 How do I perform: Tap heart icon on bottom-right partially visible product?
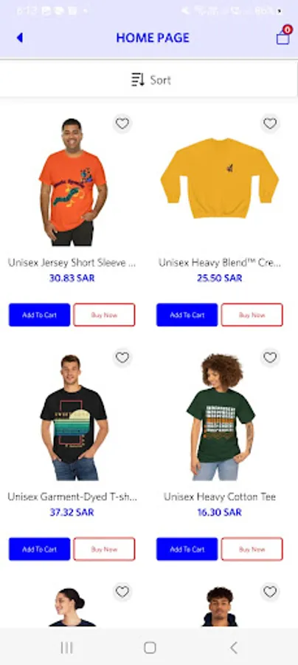point(270,592)
